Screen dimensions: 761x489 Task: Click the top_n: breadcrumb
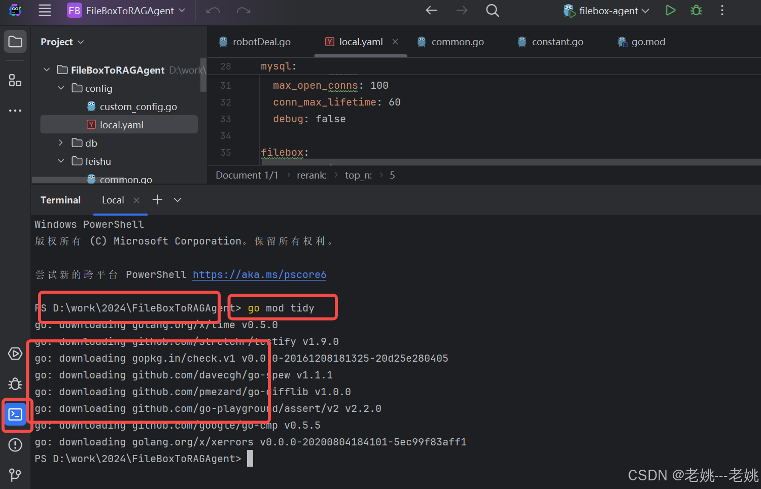pos(359,175)
